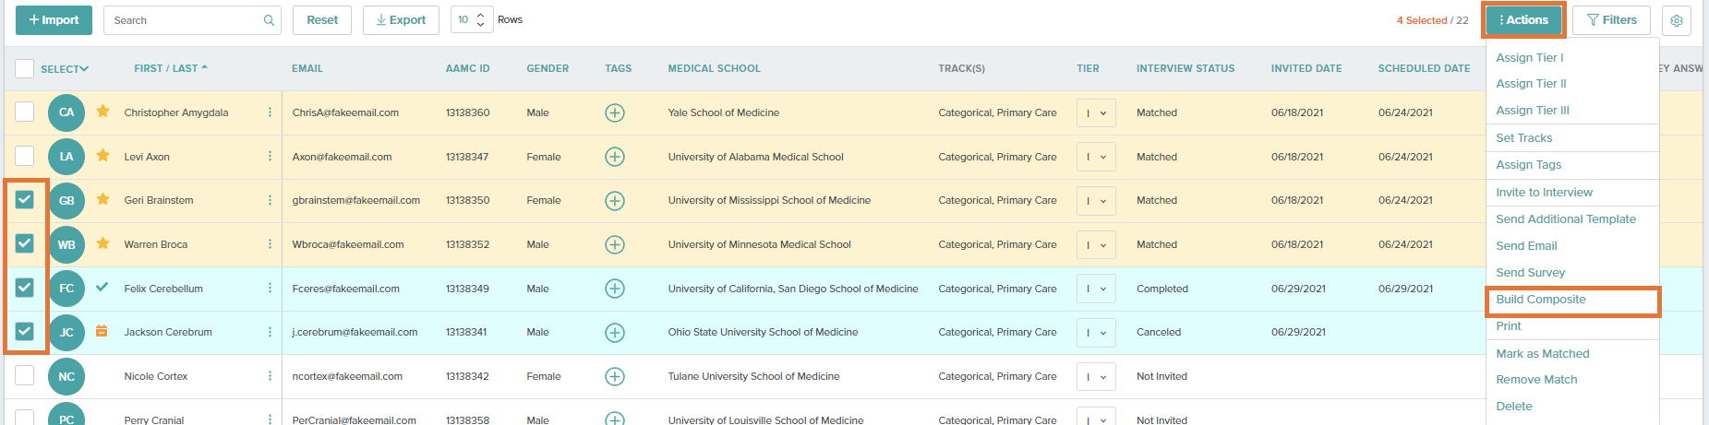Click the FC avatar for Felix Cerebellum
The height and width of the screenshot is (425, 1709).
tap(66, 289)
